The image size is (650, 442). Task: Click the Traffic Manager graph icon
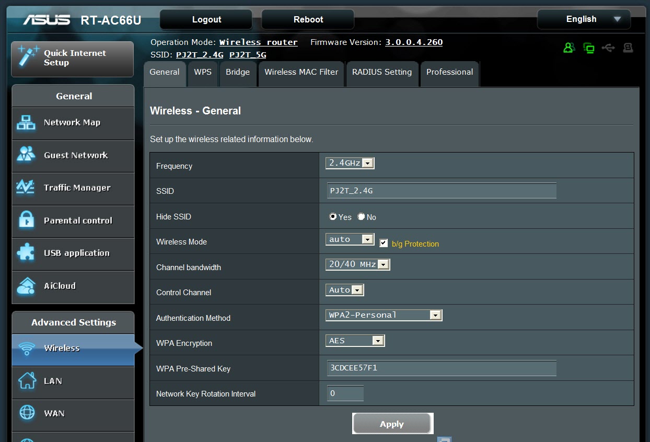click(26, 188)
